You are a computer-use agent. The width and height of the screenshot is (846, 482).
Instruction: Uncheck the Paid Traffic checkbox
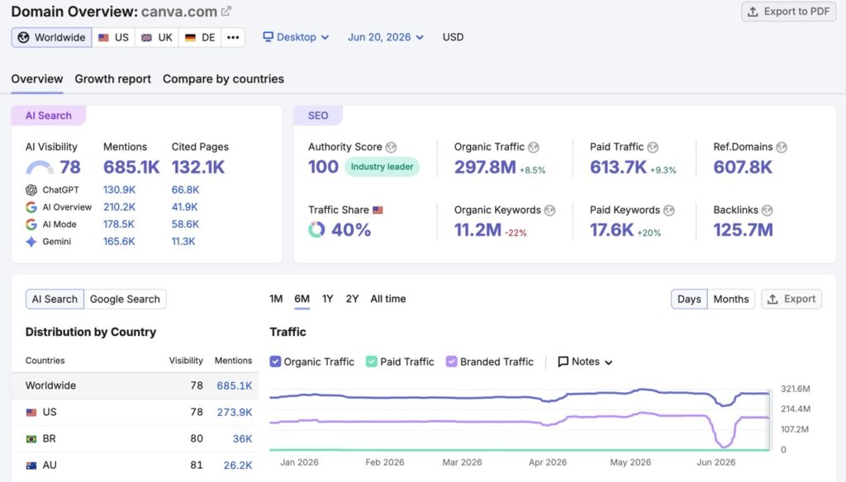click(371, 361)
